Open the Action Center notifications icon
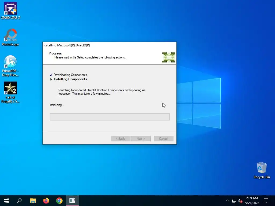Screen dimensions: 275x206 click(266, 201)
